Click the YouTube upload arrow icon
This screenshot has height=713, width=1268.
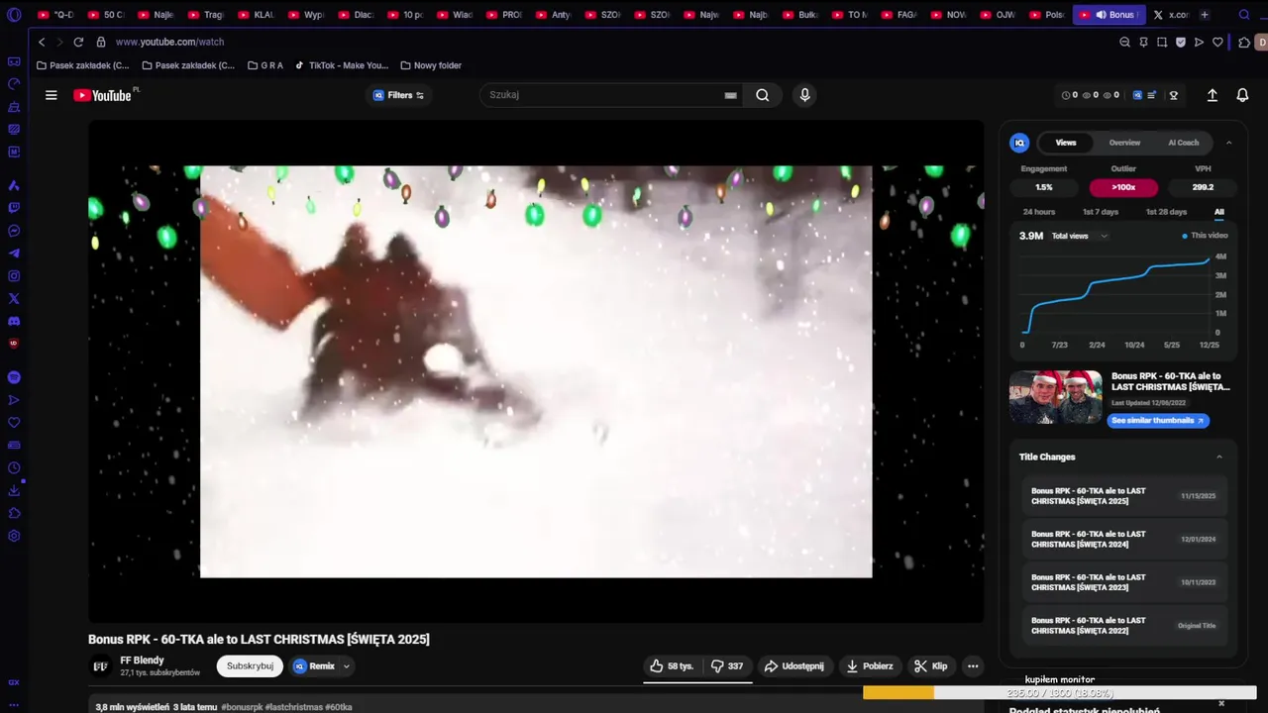click(x=1212, y=95)
